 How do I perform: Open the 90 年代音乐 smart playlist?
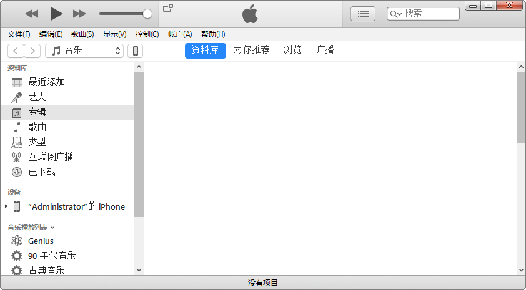tap(67, 256)
